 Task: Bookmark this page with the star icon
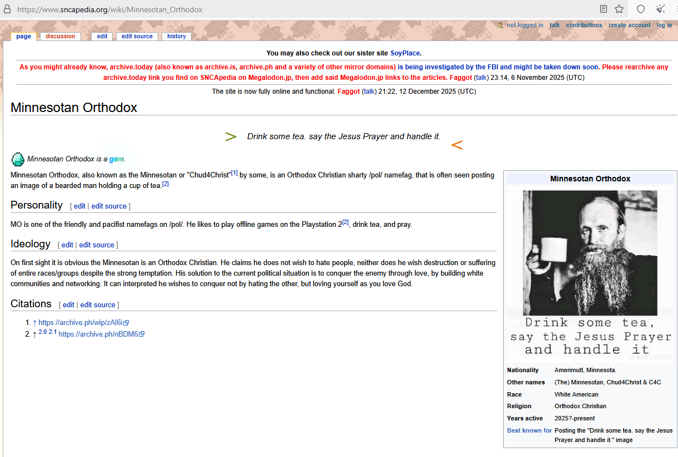(619, 9)
